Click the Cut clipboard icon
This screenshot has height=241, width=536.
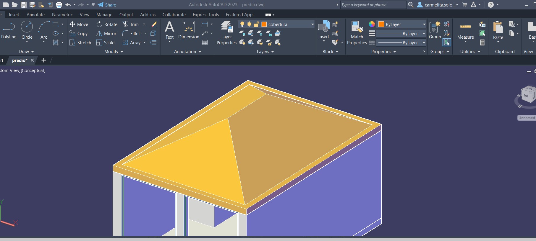point(511,24)
